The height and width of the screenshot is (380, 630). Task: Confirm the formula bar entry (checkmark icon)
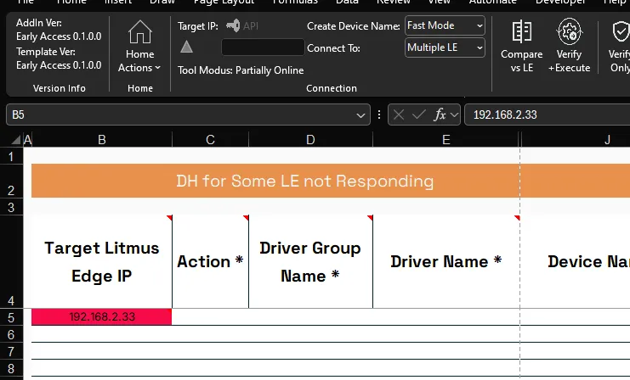418,115
